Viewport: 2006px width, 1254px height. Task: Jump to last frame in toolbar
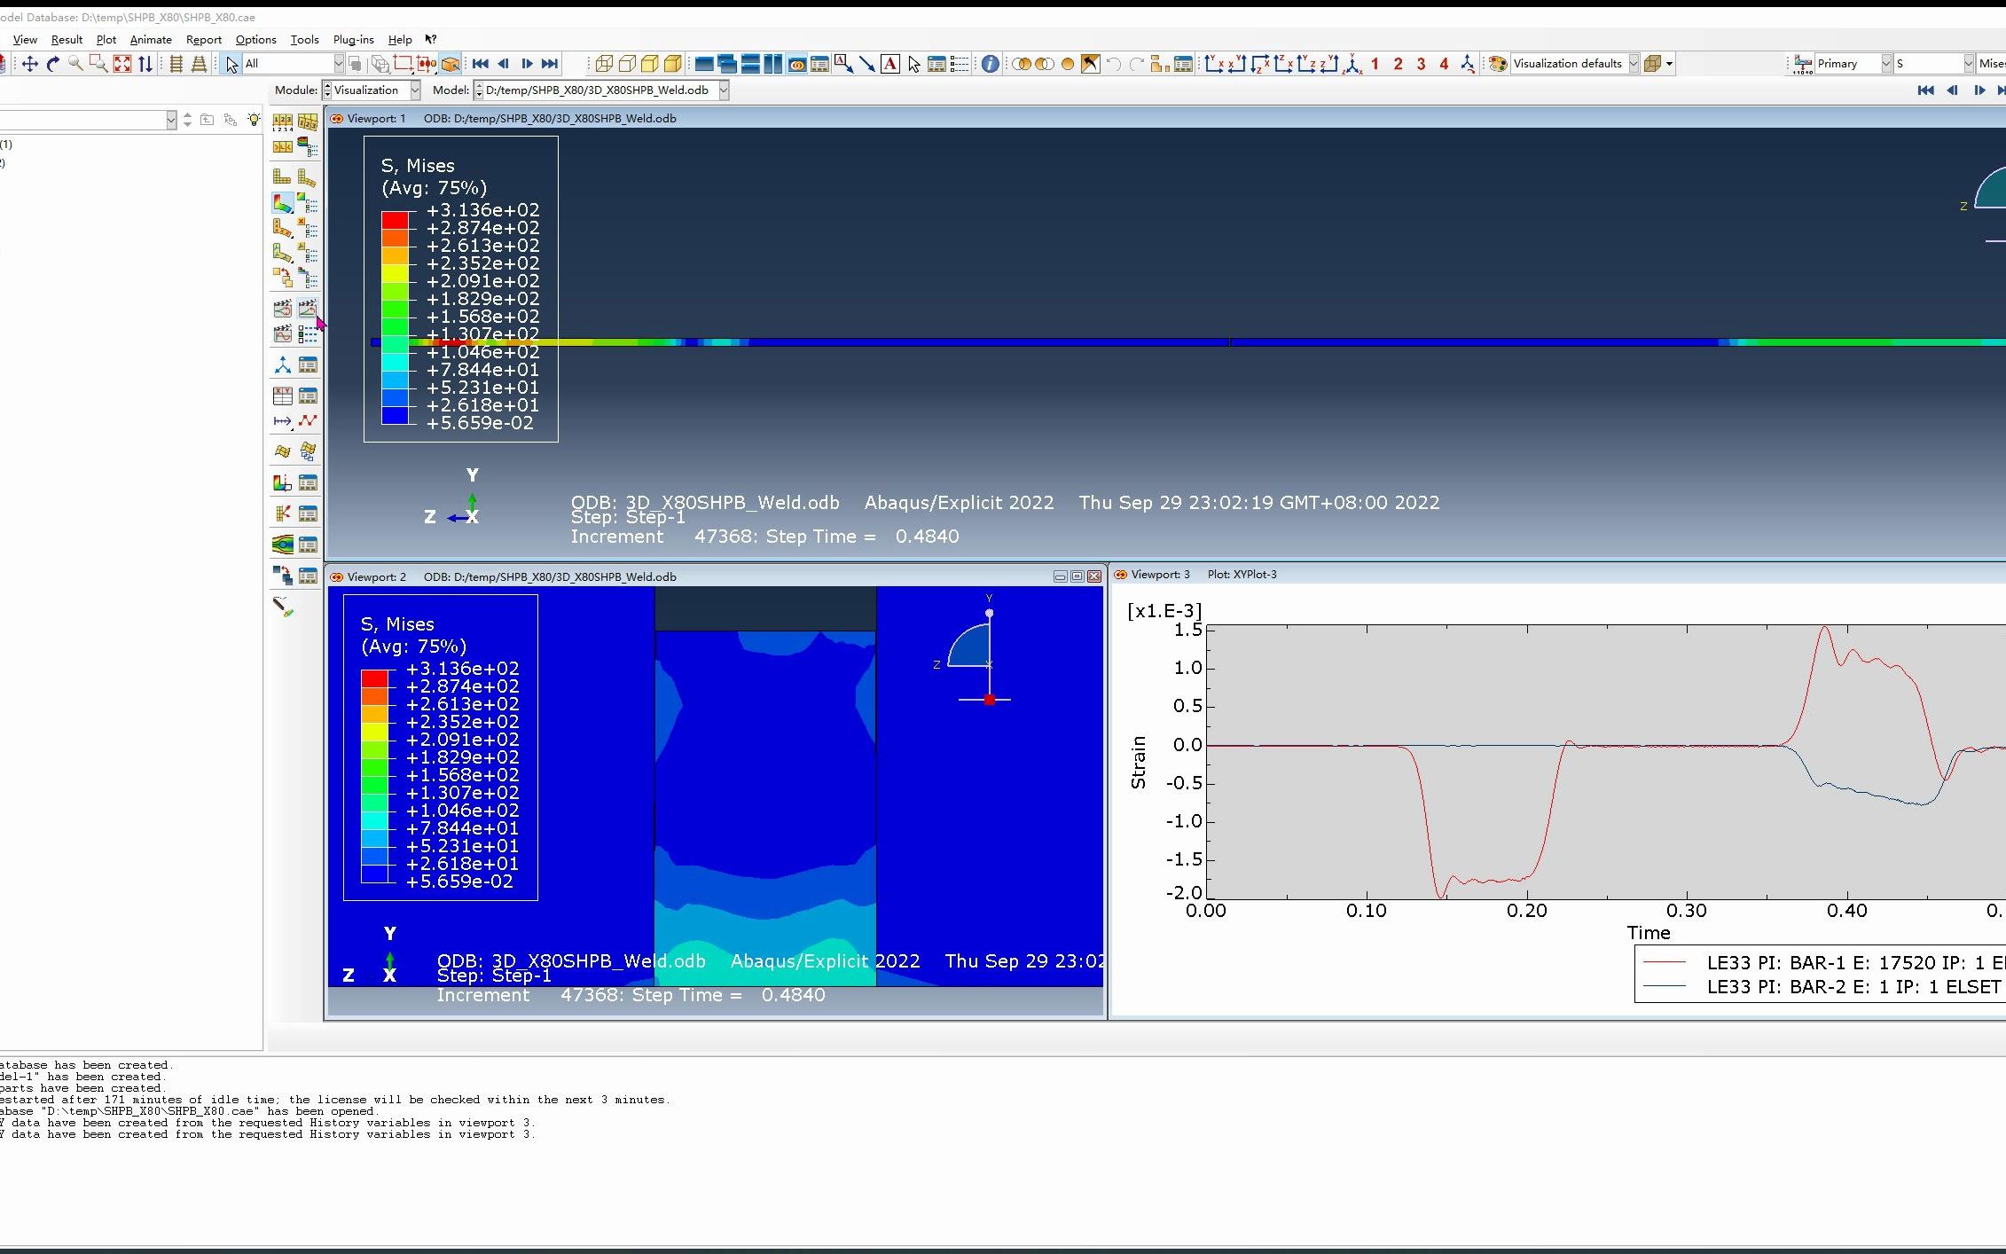point(550,64)
